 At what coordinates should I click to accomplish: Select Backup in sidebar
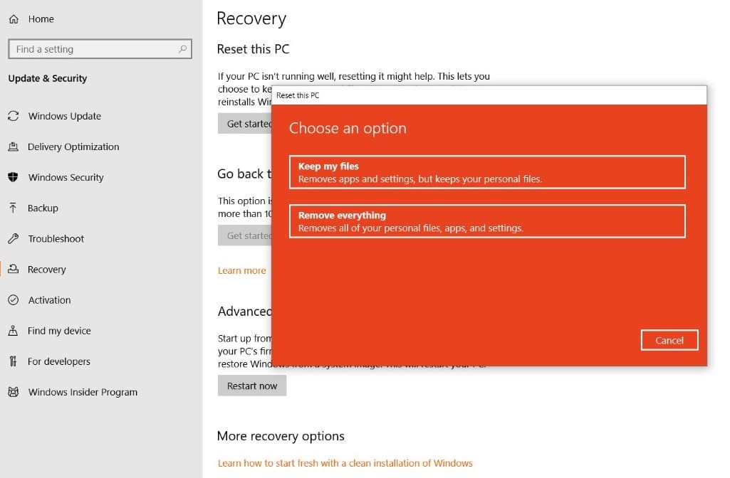[43, 208]
